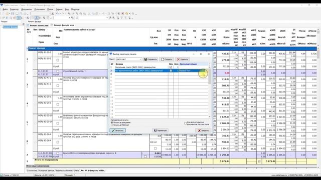
Task: Click the small pin icon atop the left panel
Action: pos(23,24)
